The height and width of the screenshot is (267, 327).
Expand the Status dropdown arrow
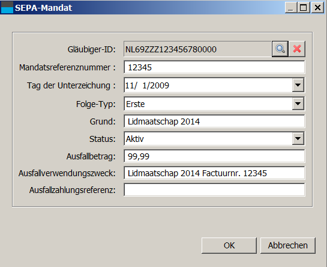298,138
